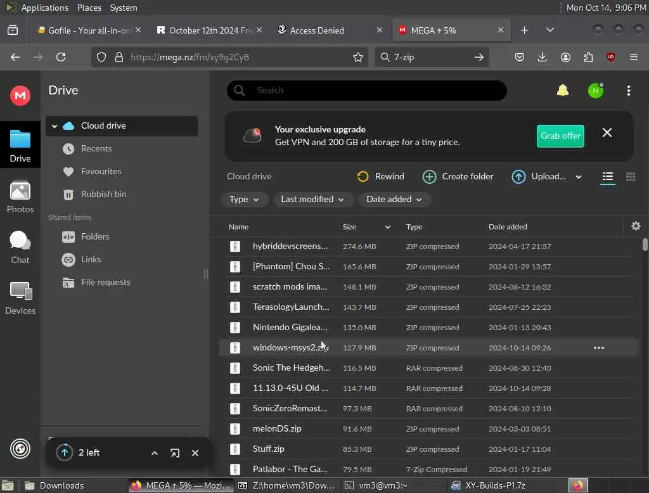Viewport: 649px width, 493px height.
Task: Click the file list scrollbar
Action: click(645, 244)
